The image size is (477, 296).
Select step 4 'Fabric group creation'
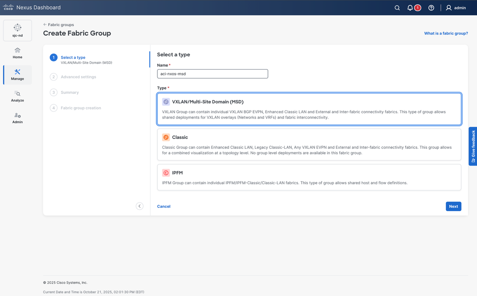click(75, 108)
